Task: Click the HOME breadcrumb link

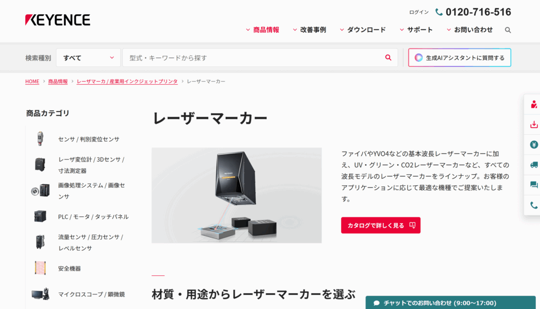Action: (x=32, y=82)
